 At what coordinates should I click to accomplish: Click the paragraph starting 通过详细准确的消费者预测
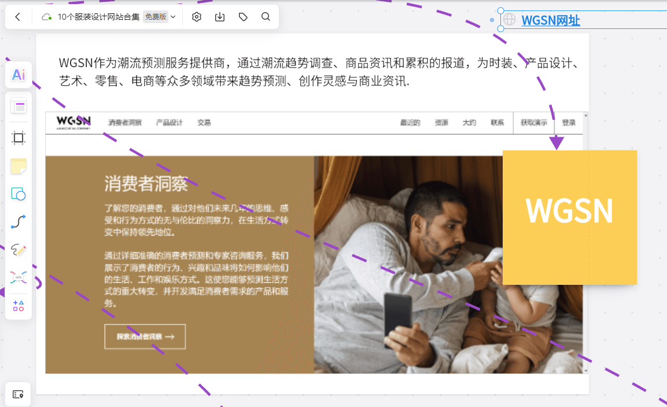tap(197, 279)
